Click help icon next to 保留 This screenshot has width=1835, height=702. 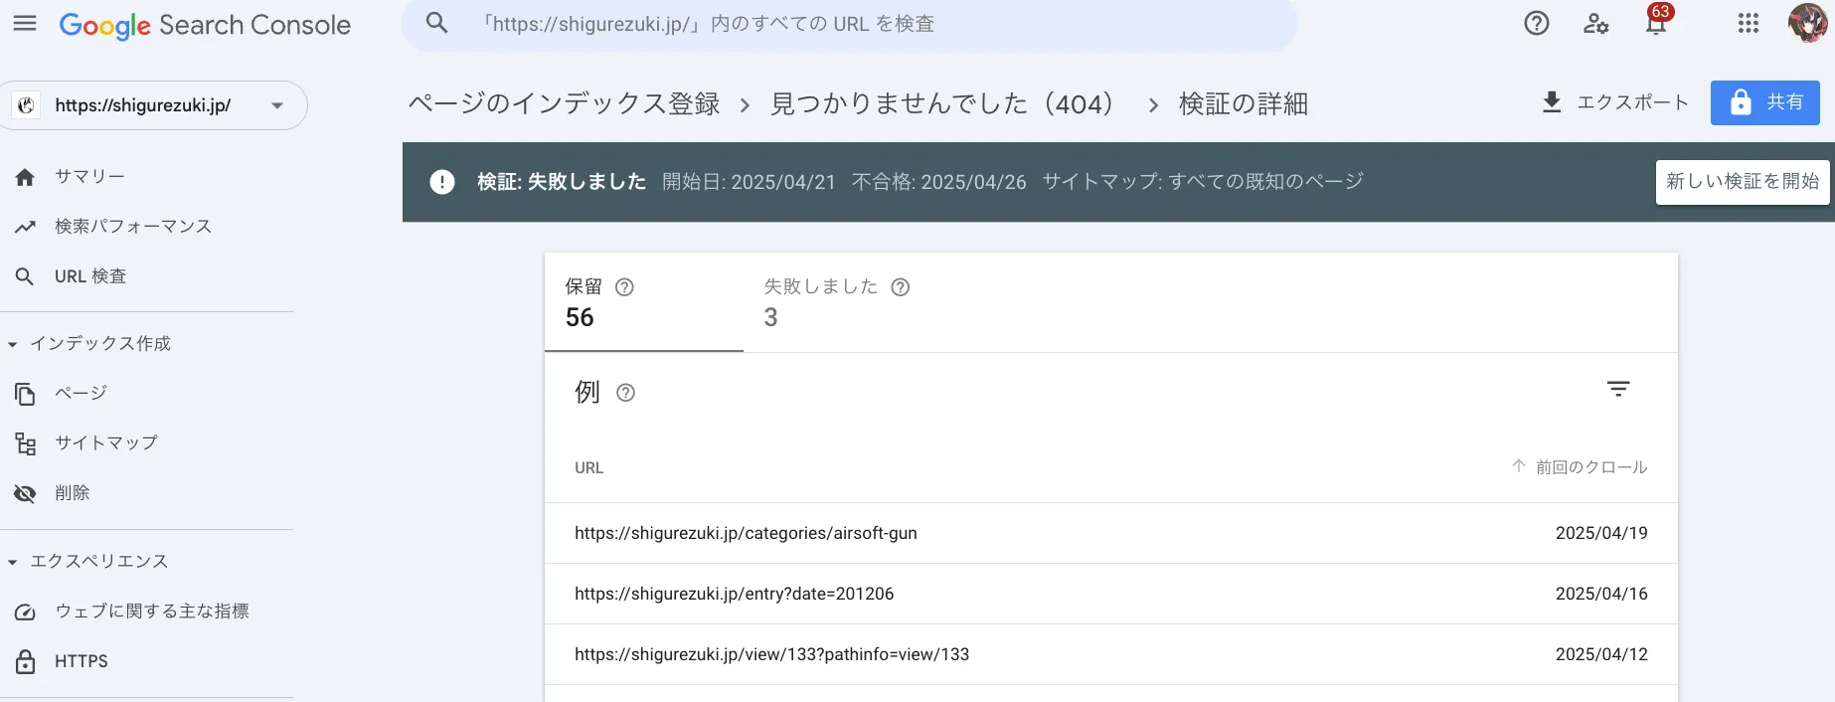[624, 287]
